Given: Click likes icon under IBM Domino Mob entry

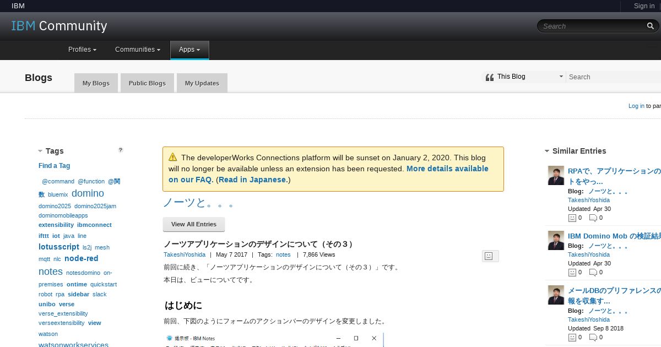Looking at the screenshot, I should coord(572,272).
